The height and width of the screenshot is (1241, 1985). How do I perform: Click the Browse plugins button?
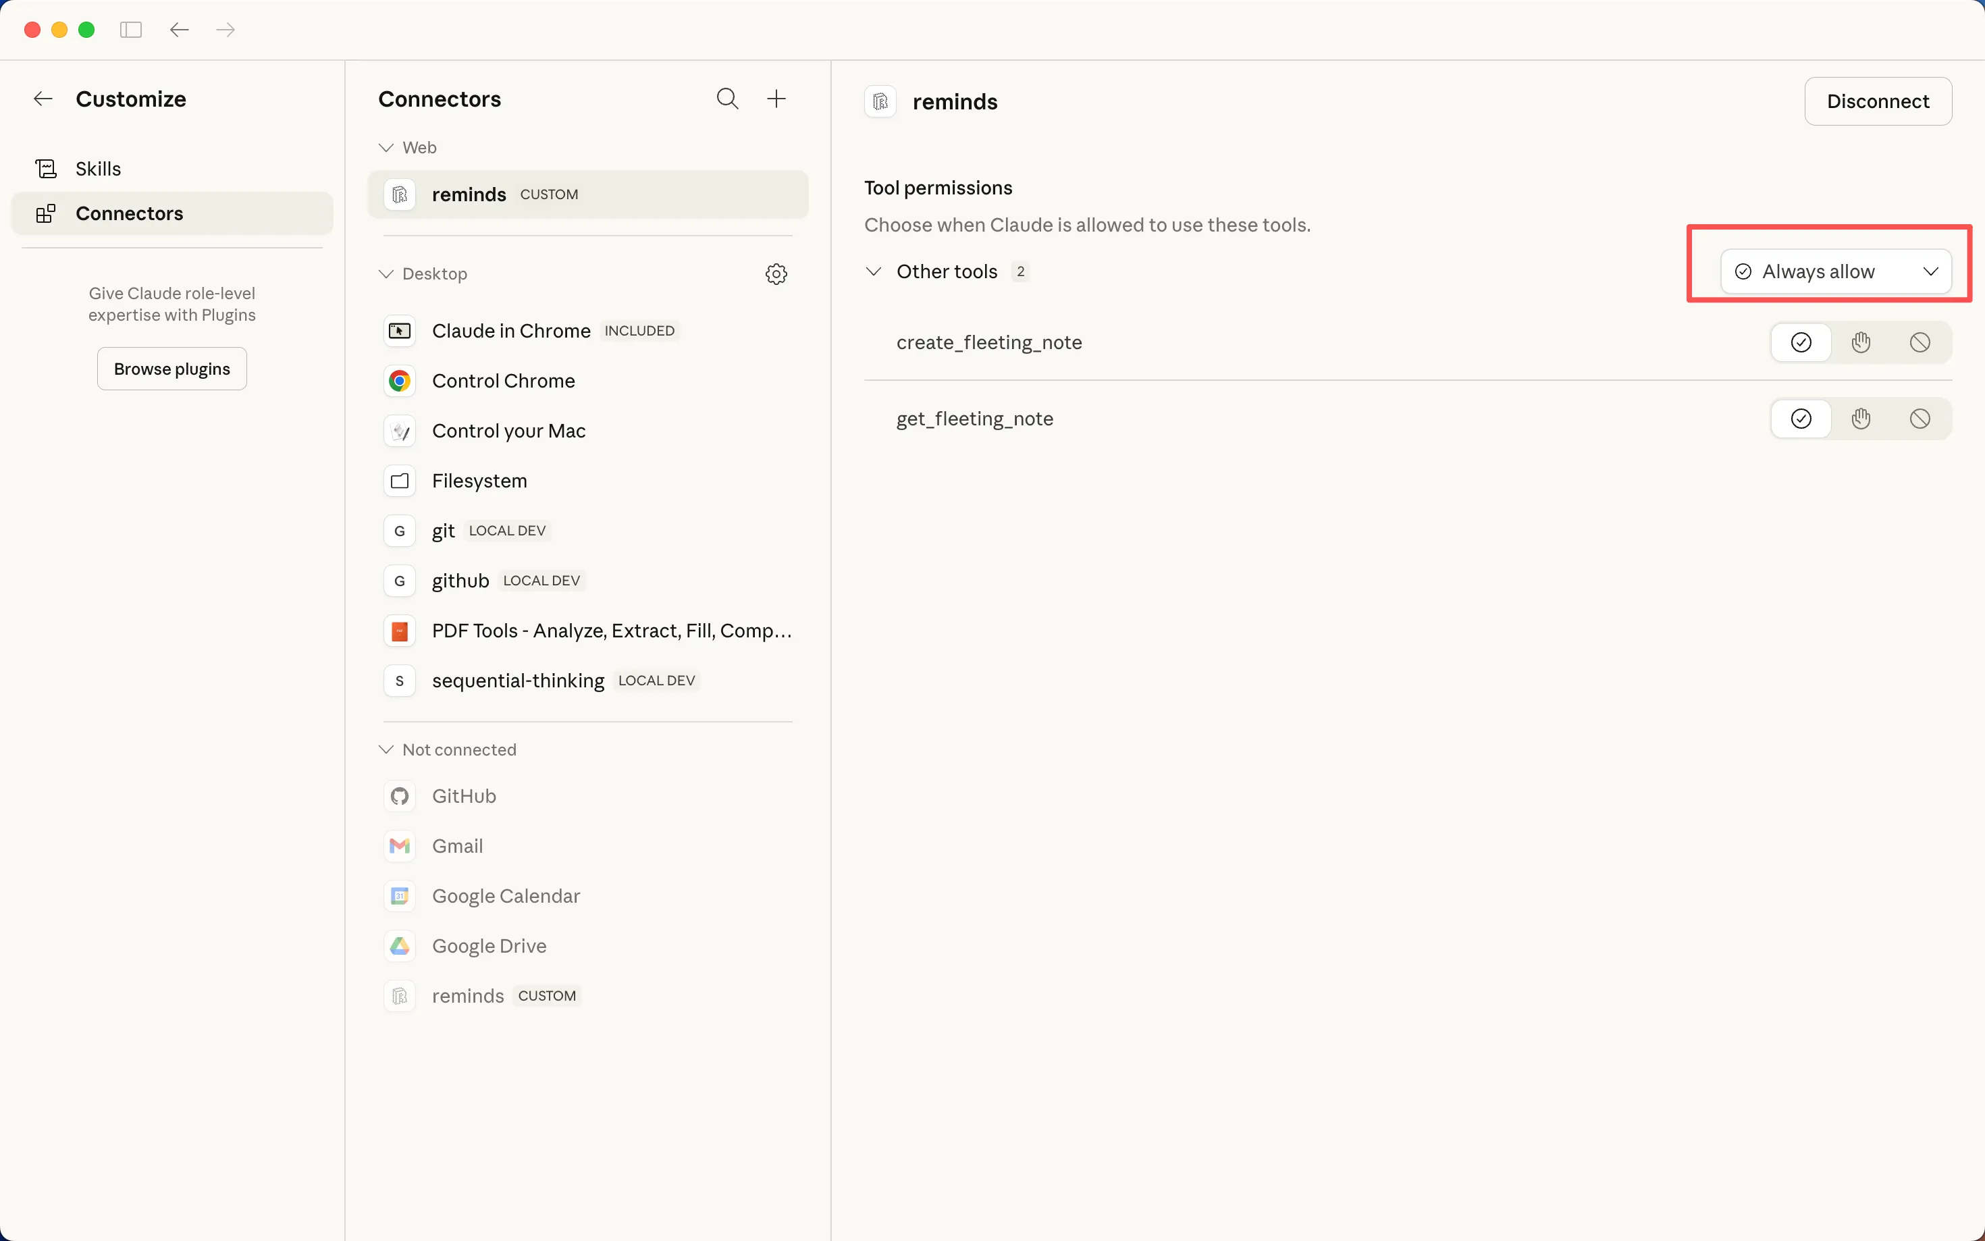171,369
